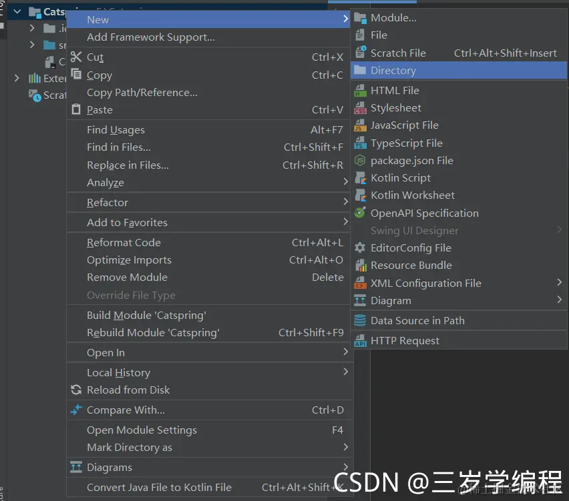
Task: Select the New menu entry
Action: (208, 19)
